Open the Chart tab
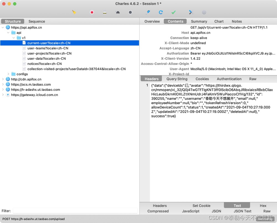The image size is (277, 223). (219, 21)
